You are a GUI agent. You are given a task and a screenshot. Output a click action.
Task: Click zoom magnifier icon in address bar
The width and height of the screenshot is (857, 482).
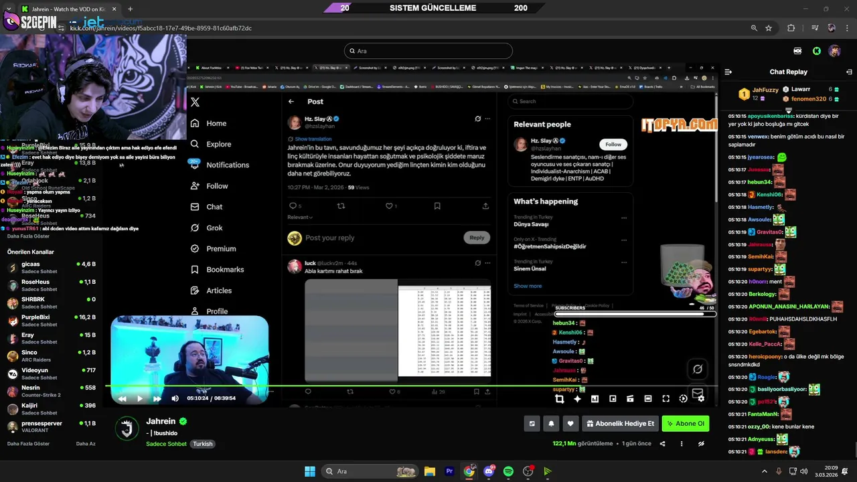click(754, 28)
